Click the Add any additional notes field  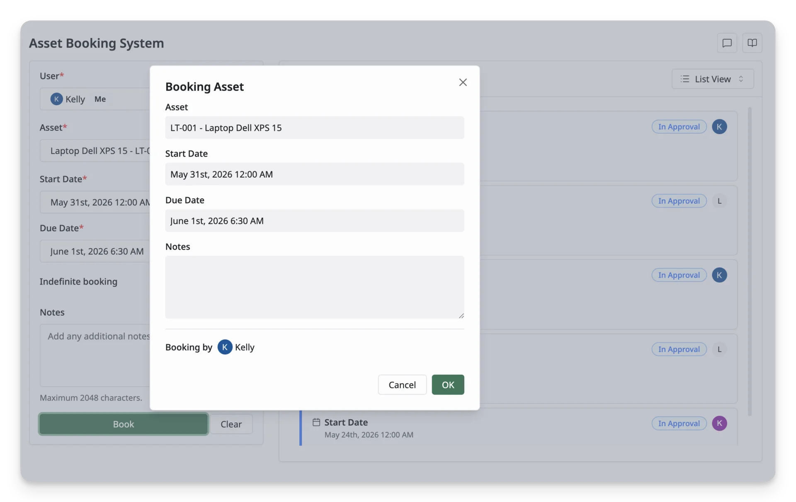(95, 355)
